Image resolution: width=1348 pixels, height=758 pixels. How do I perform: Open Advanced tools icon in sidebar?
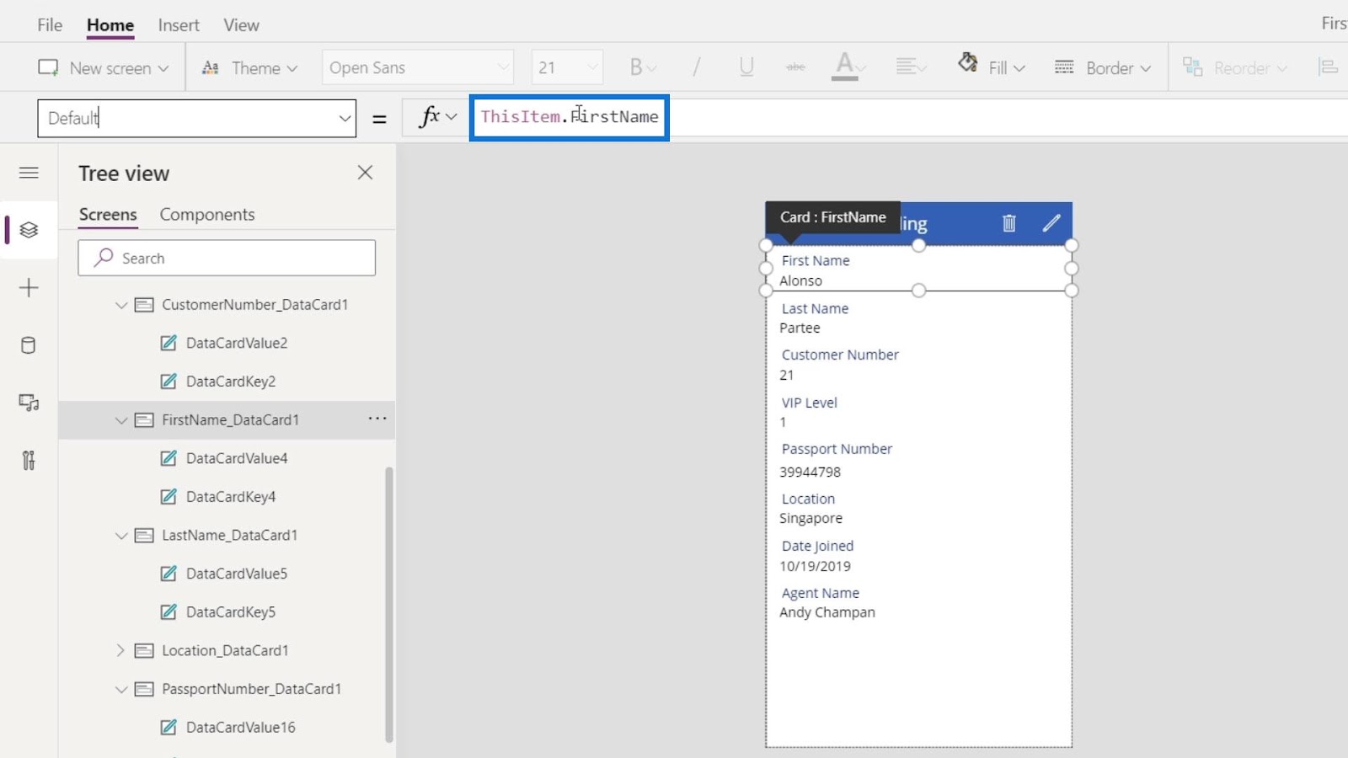pyautogui.click(x=29, y=460)
